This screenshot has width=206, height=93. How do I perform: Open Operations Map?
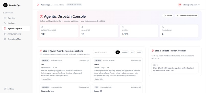point(16,39)
